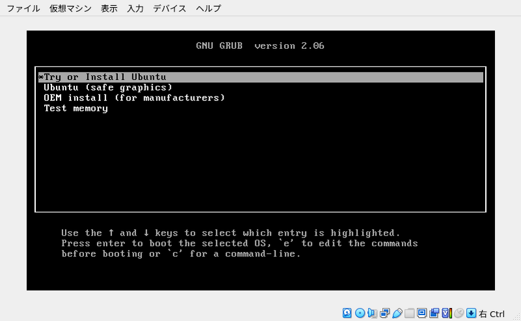Click the "Use the ↑ and ↓ keys" help line
Viewport: 521px width, 321px height.
click(231, 232)
